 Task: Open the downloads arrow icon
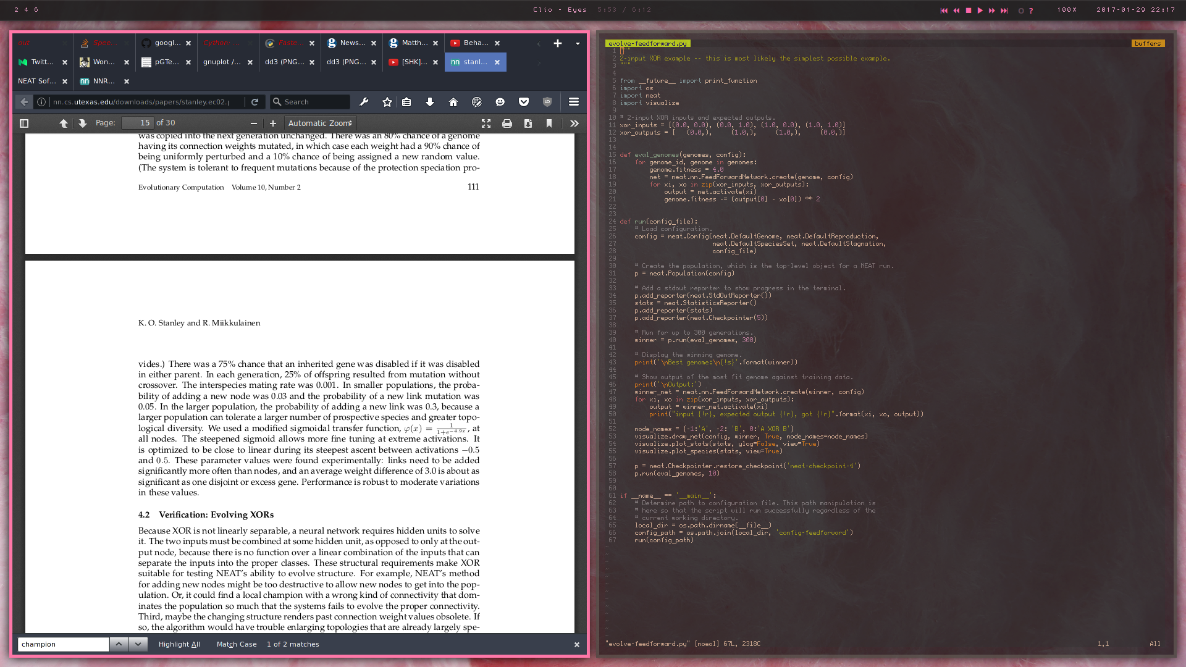(430, 102)
